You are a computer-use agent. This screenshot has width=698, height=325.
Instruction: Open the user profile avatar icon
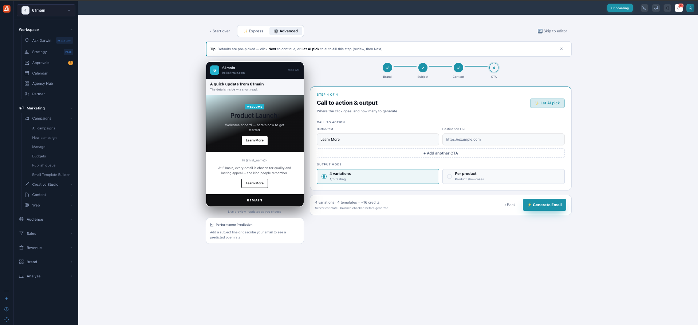click(x=690, y=8)
